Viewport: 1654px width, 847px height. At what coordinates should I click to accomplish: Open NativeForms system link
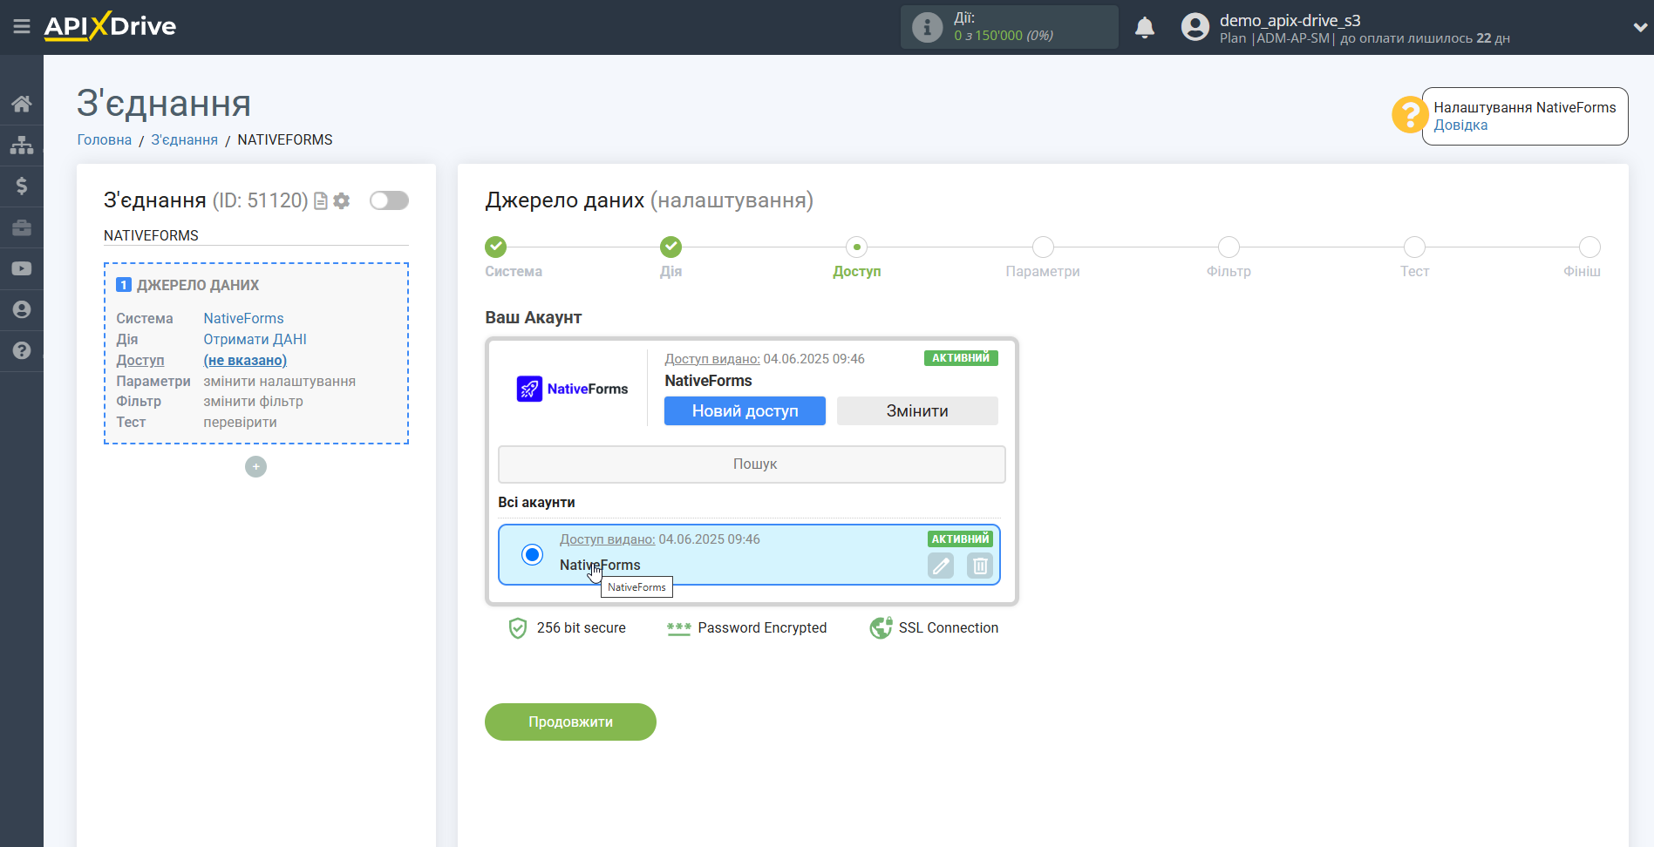pos(243,318)
